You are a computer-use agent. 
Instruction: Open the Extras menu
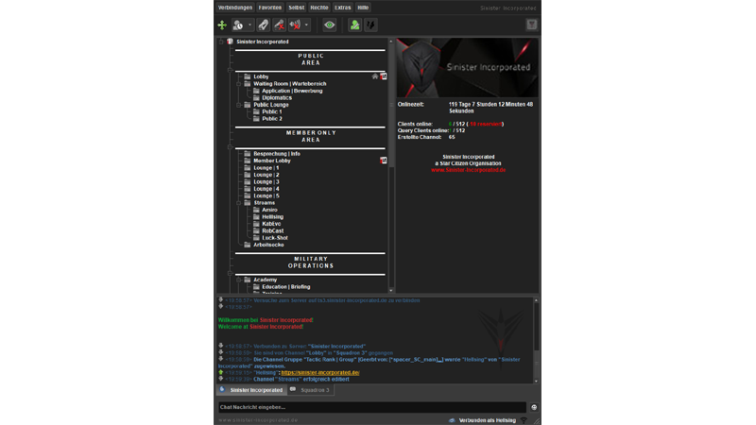(341, 8)
